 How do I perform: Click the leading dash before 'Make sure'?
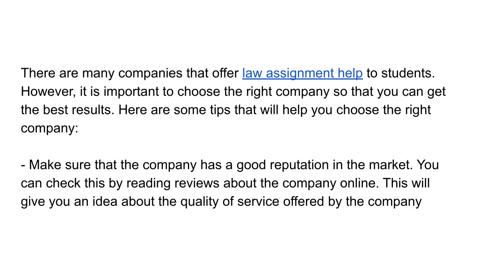coord(23,166)
